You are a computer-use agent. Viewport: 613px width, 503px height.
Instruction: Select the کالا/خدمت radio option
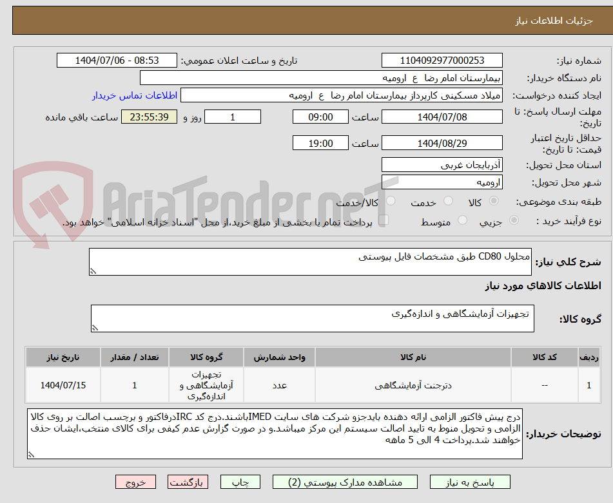[391, 202]
